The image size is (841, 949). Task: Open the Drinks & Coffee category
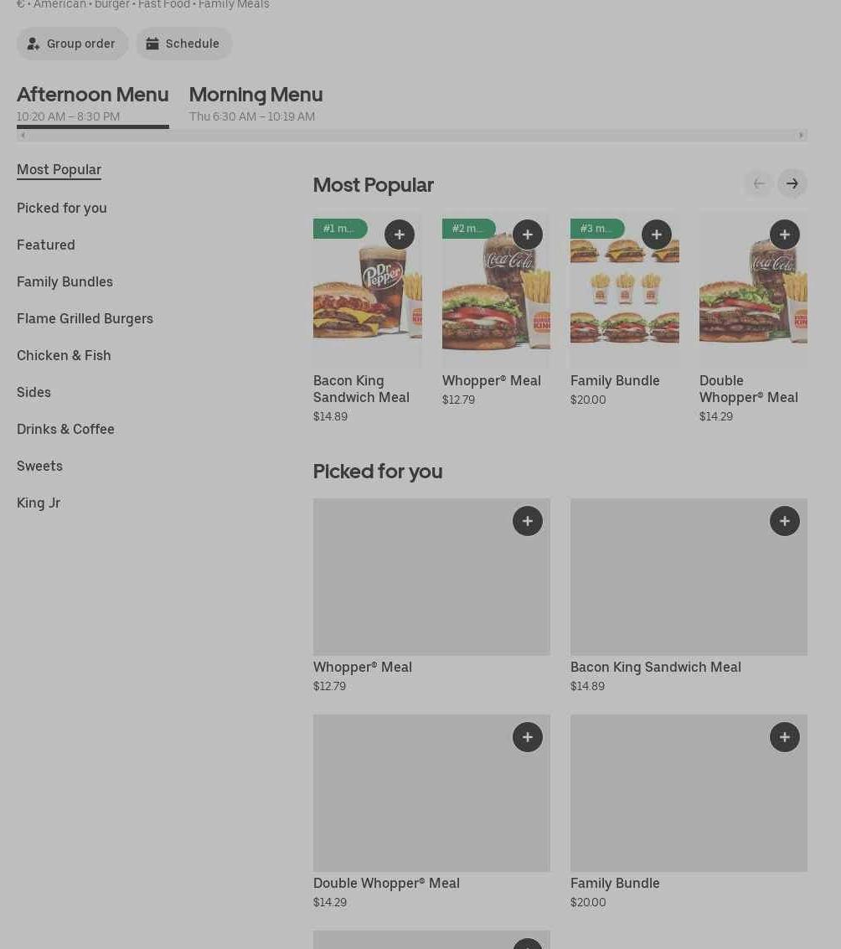pyautogui.click(x=65, y=429)
